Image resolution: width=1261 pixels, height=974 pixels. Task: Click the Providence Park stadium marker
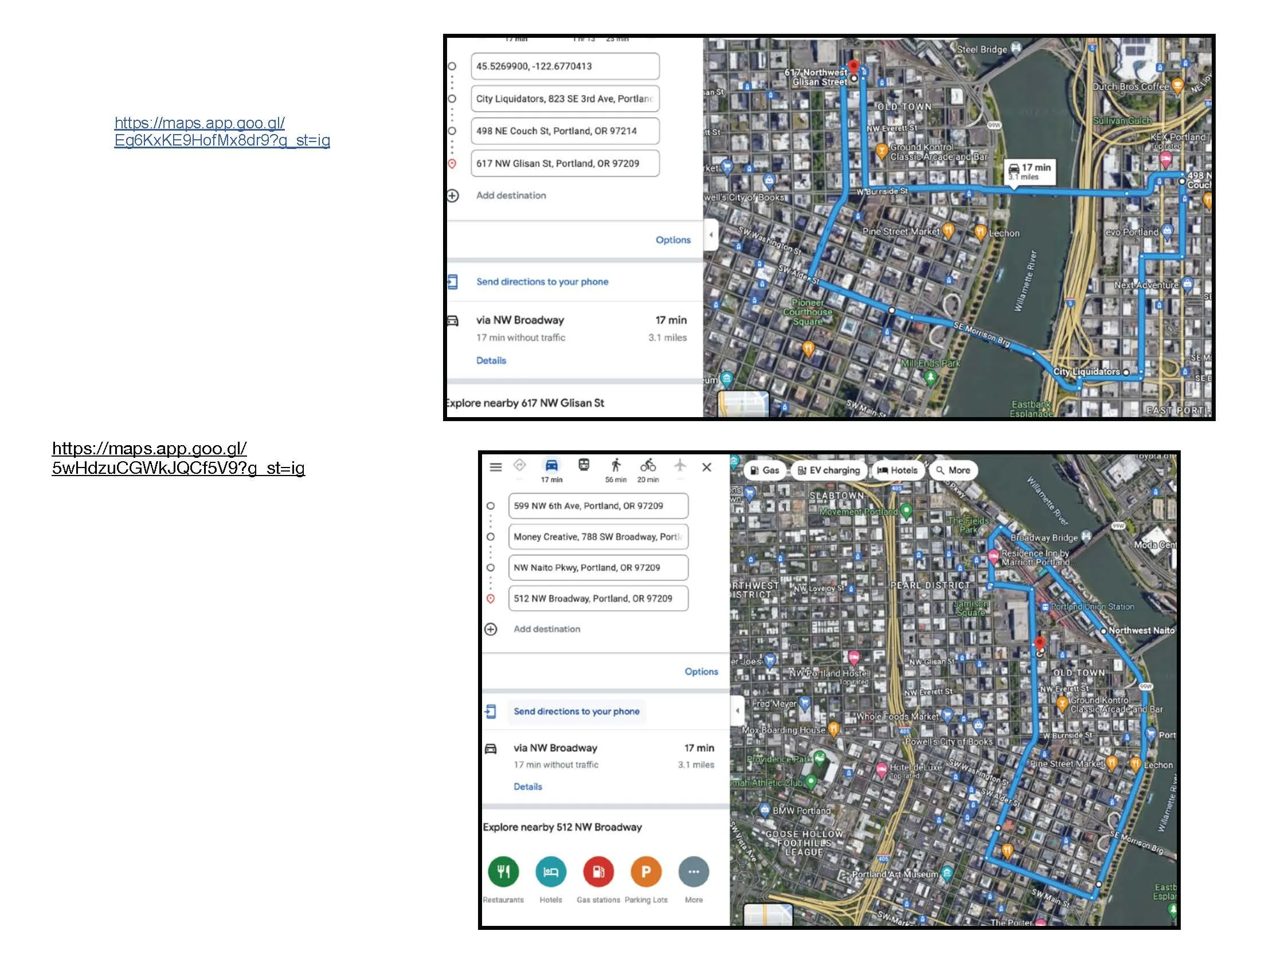pos(820,758)
